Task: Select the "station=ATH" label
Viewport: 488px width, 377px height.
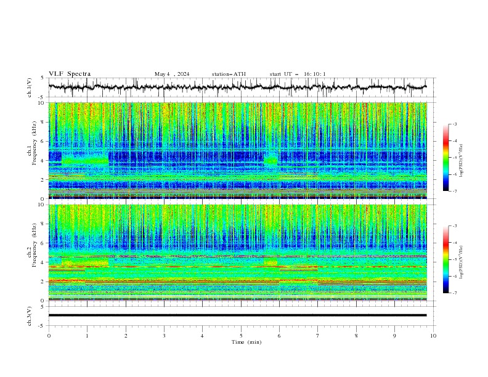Action: coord(229,74)
